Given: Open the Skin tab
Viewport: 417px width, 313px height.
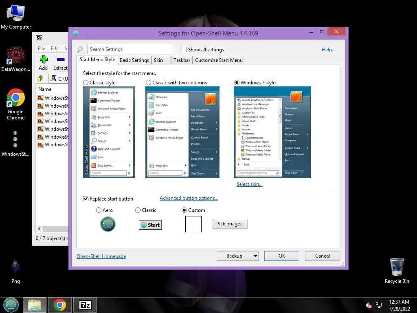Looking at the screenshot, I should 161,60.
